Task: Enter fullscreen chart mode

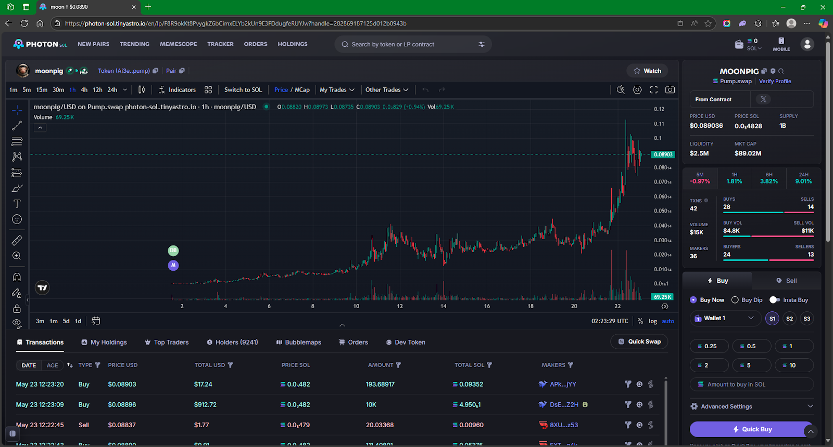Action: click(x=654, y=90)
